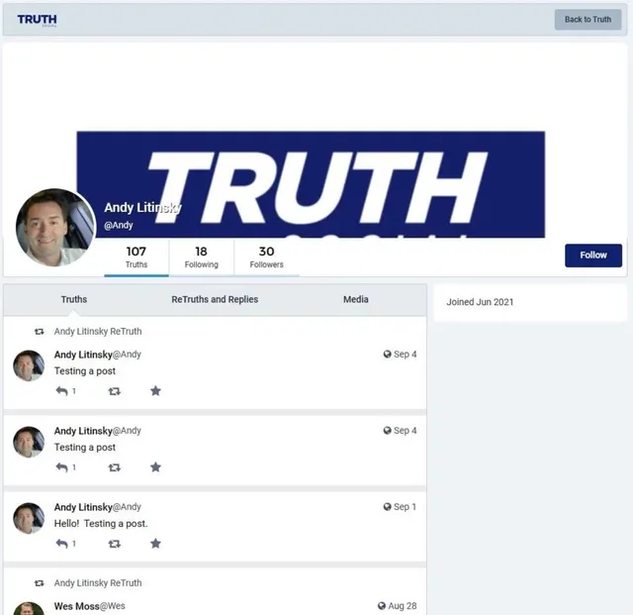Viewport: 633px width, 615px height.
Task: Reply to the second Sep 4 'Testing a post'
Action: [61, 467]
